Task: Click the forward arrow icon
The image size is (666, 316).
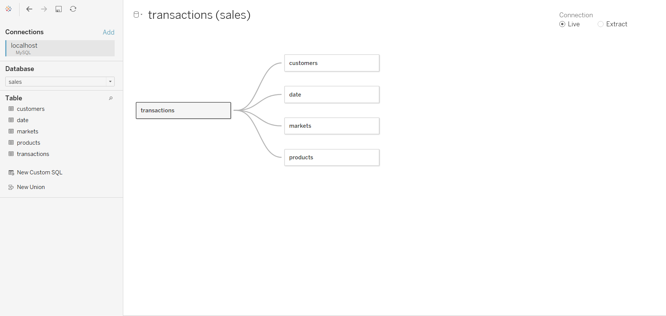Action: (44, 9)
